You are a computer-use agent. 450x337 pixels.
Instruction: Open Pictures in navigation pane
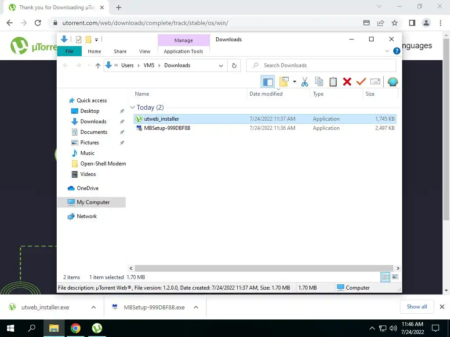(90, 143)
